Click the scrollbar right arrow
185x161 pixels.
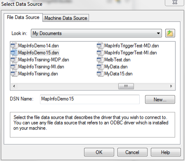[171, 86]
